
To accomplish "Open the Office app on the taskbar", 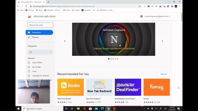I will 84,109.
